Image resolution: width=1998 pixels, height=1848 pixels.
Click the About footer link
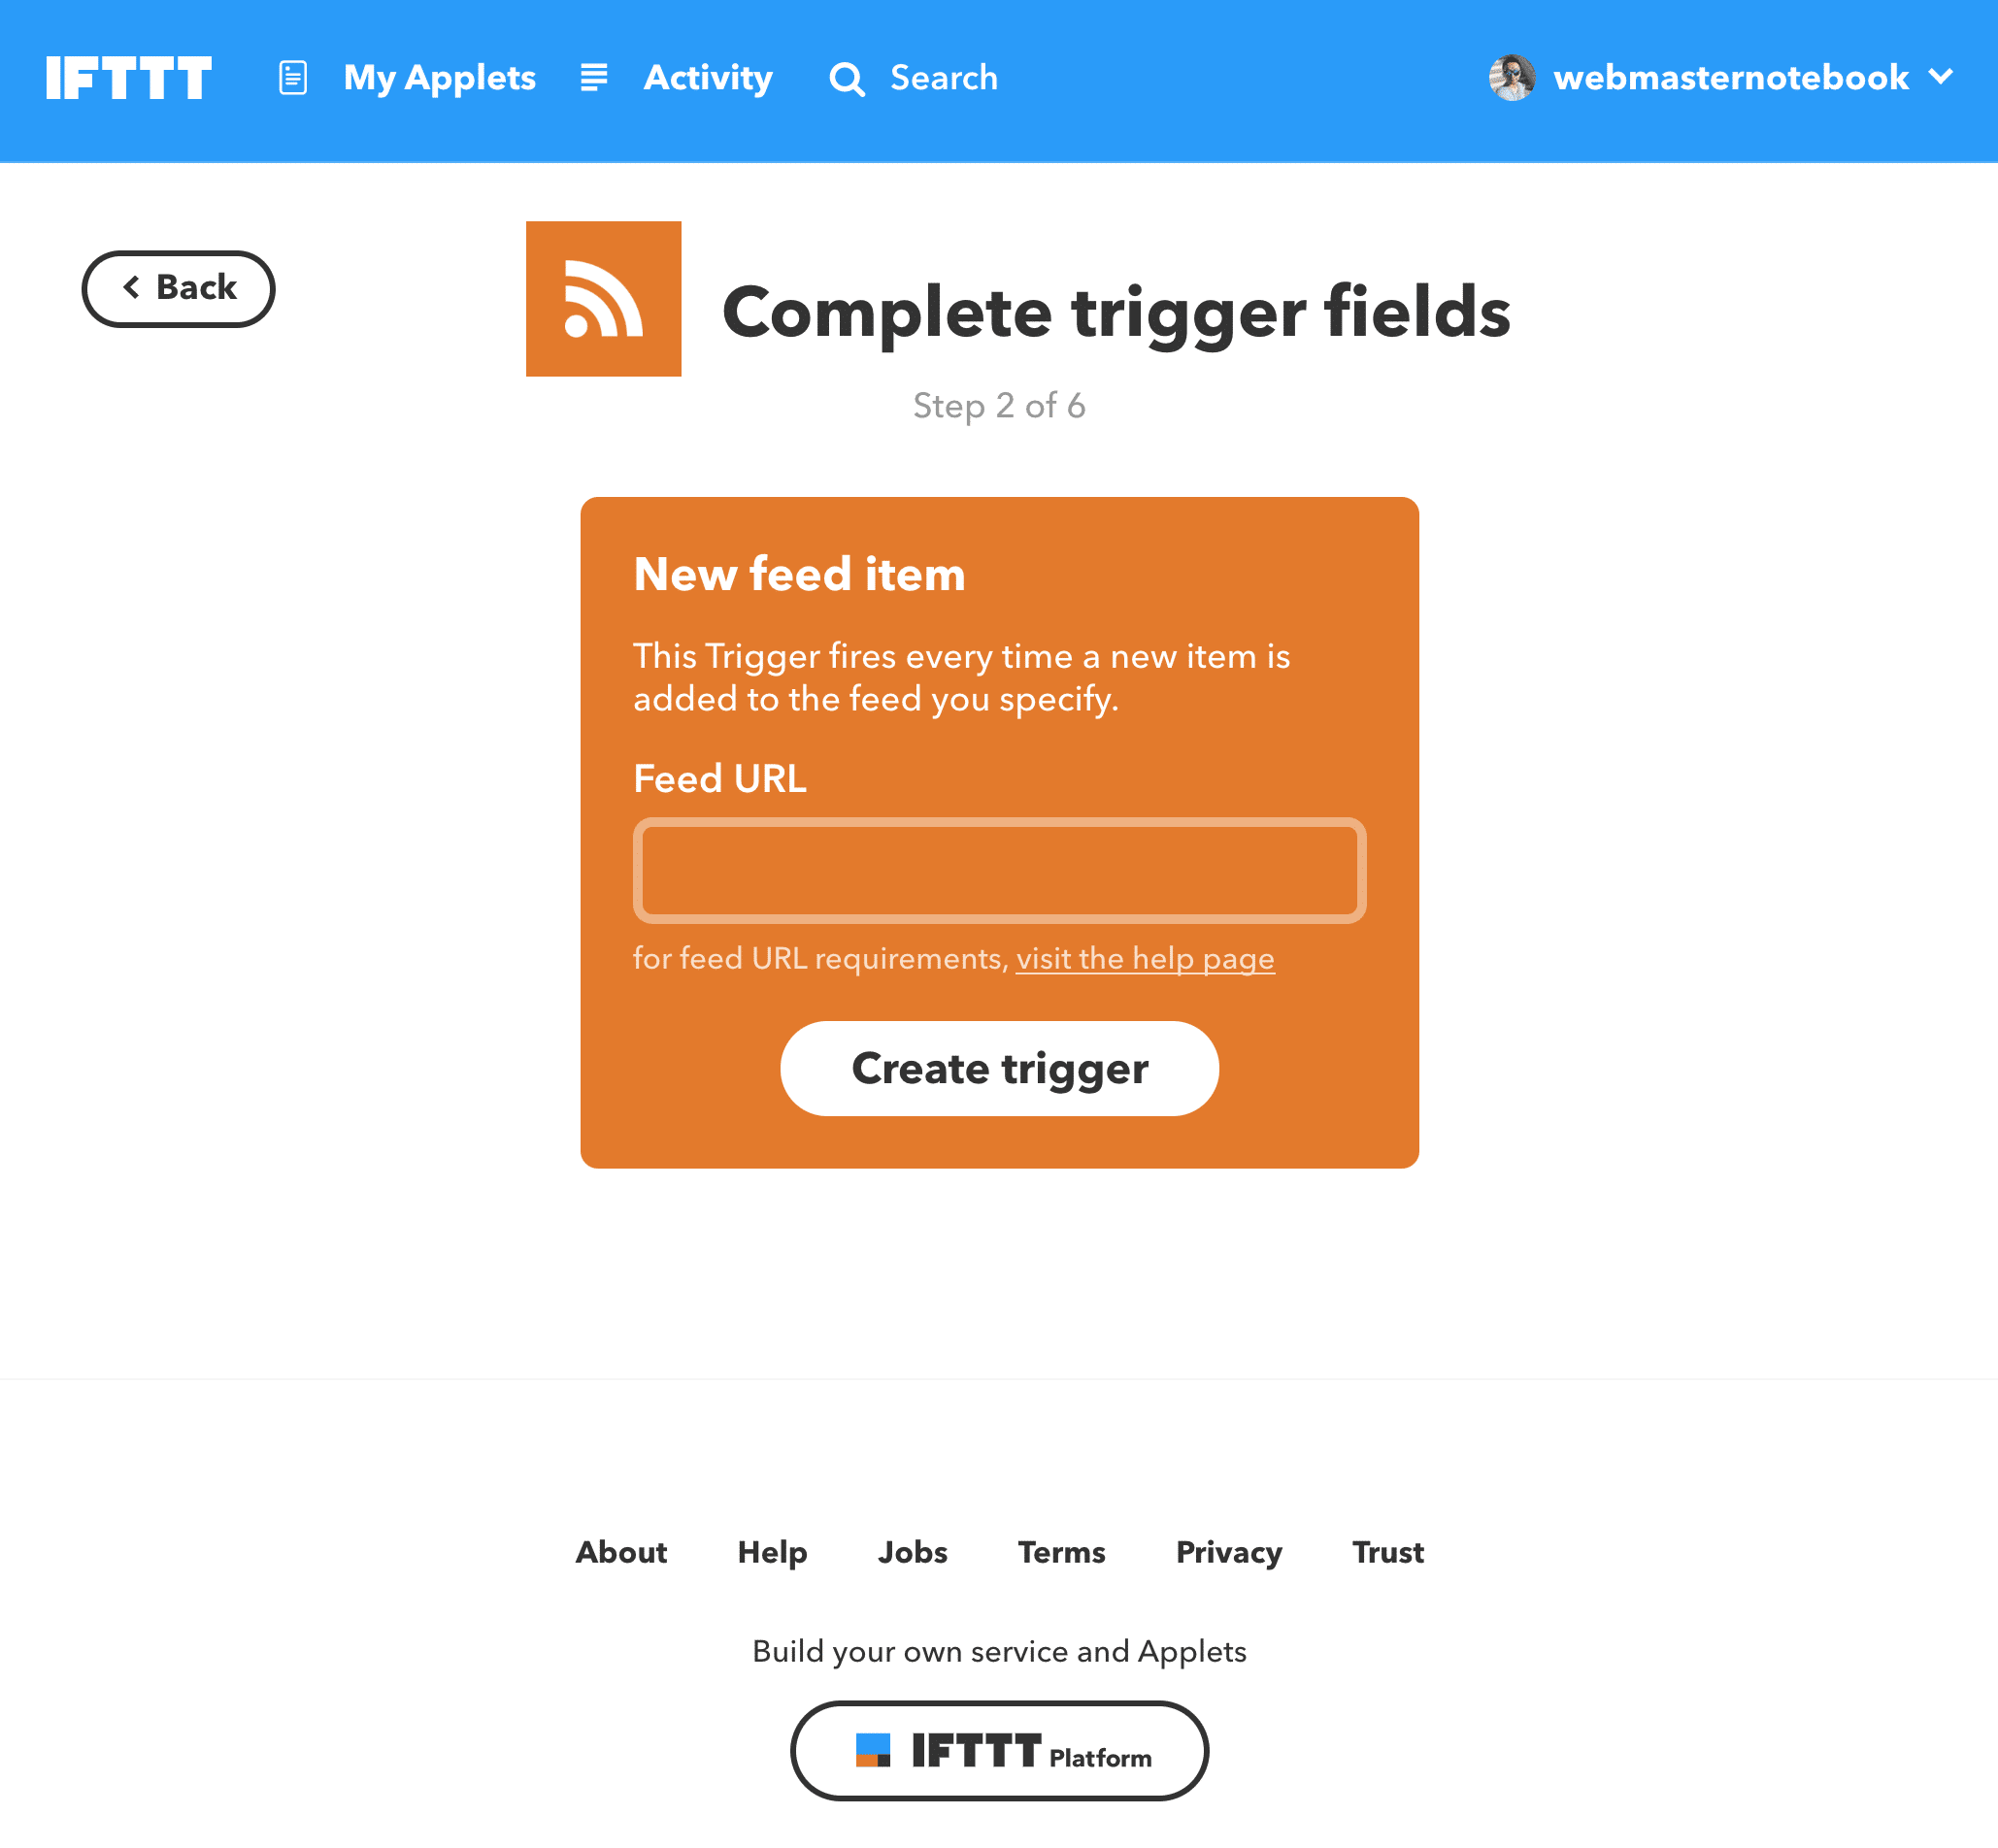[621, 1552]
